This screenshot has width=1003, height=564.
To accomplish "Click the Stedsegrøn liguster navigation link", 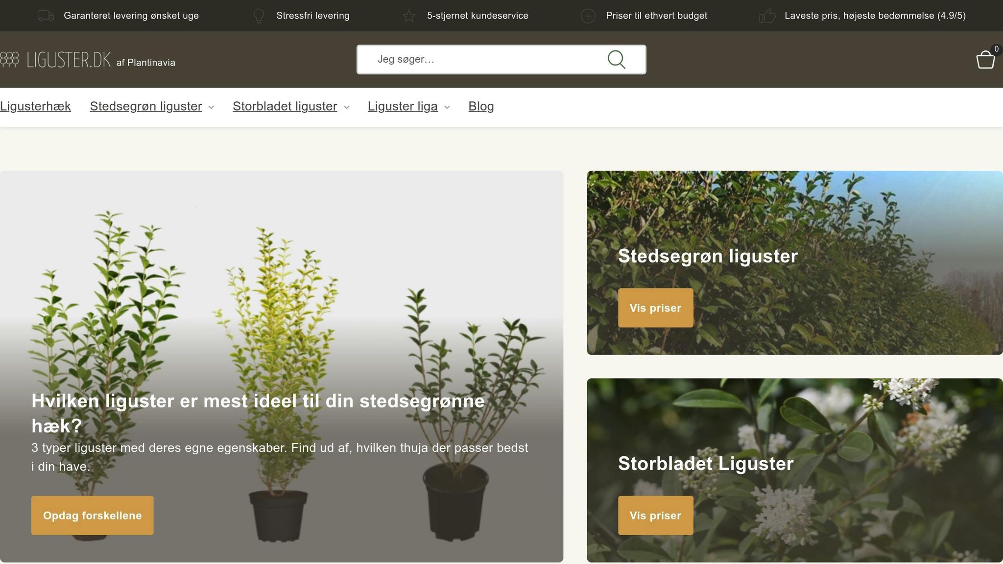I will click(146, 106).
